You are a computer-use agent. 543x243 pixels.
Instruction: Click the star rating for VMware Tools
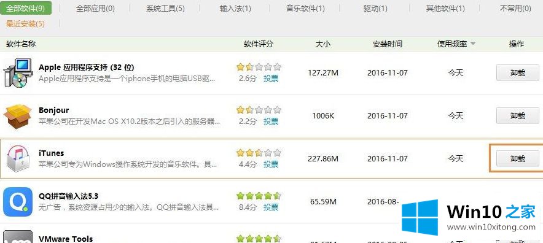coord(259,239)
